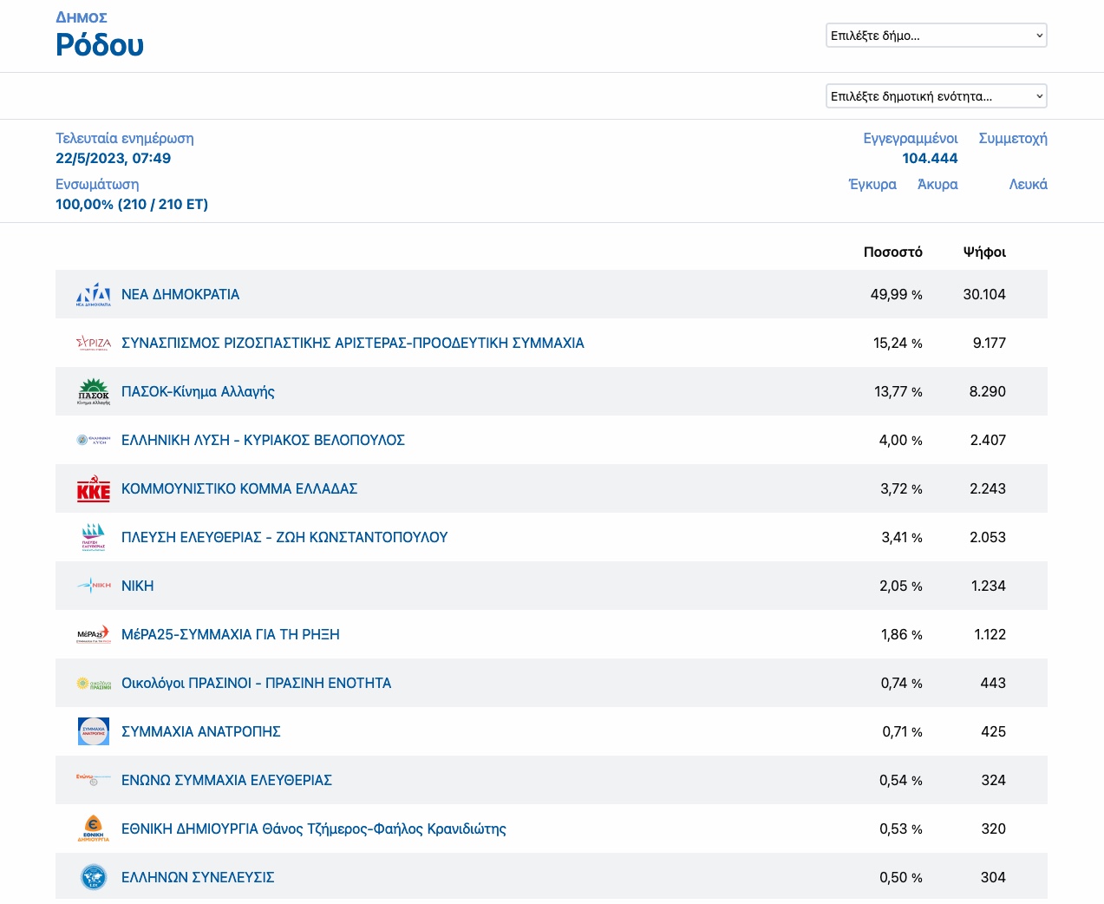Click the ΣΥΡΙΖΑ party logo
The width and height of the screenshot is (1104, 904).
[94, 343]
